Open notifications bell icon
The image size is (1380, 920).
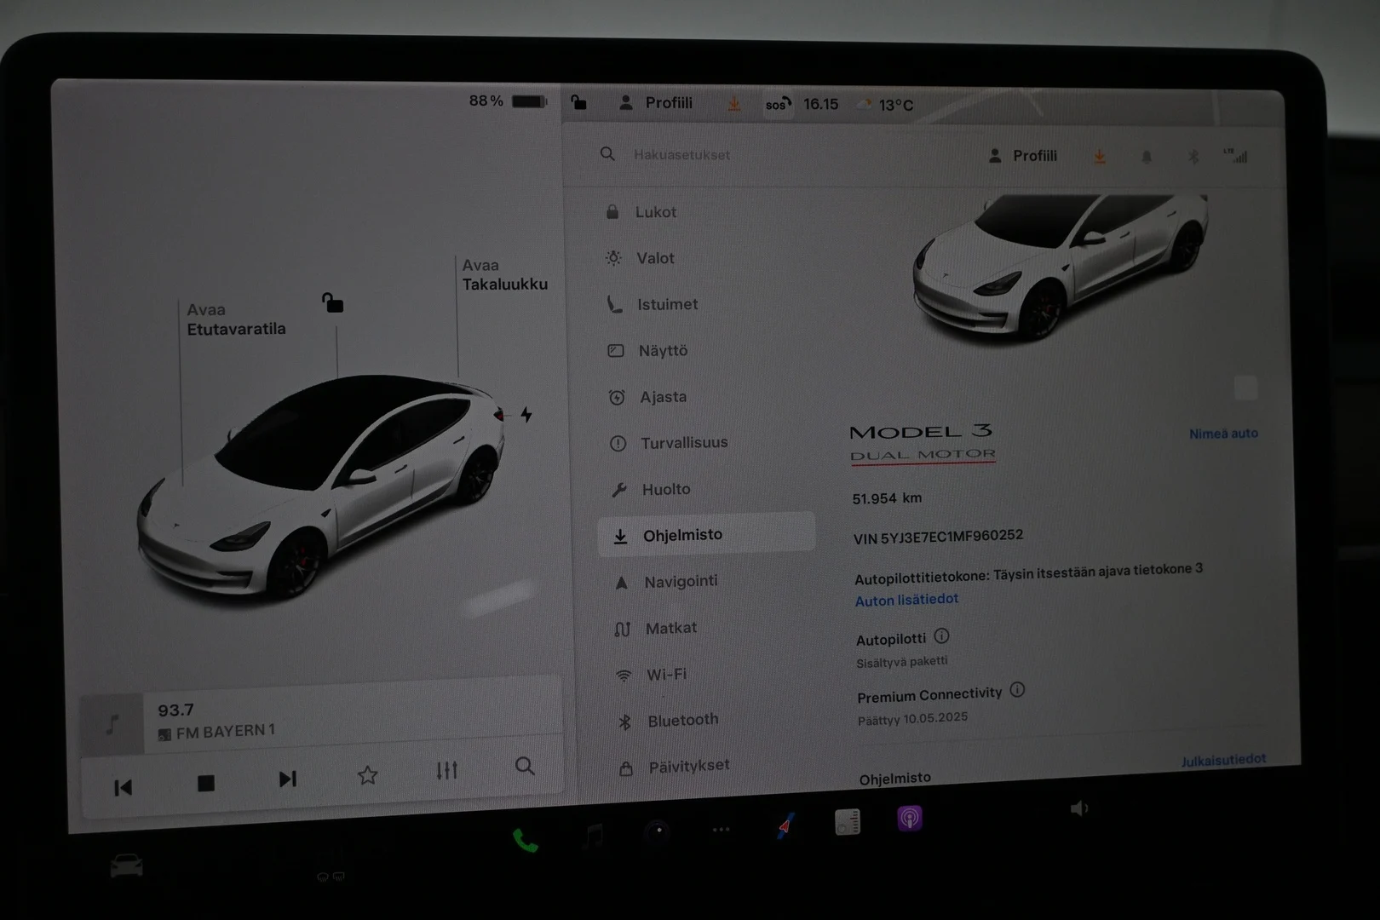coord(1147,157)
